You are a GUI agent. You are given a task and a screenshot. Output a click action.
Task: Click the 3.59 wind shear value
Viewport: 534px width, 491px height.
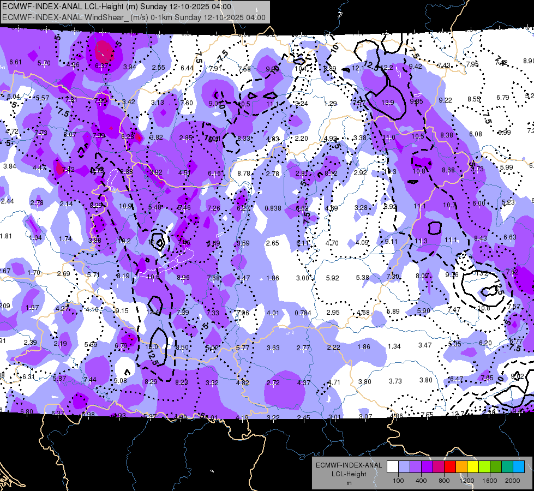pyautogui.click(x=243, y=243)
